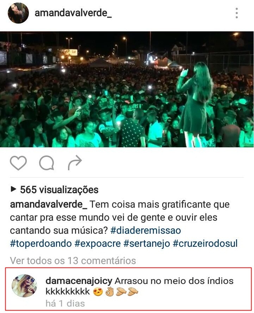Open hashtag #diaderemissao
This screenshot has height=313, width=254.
tap(145, 231)
